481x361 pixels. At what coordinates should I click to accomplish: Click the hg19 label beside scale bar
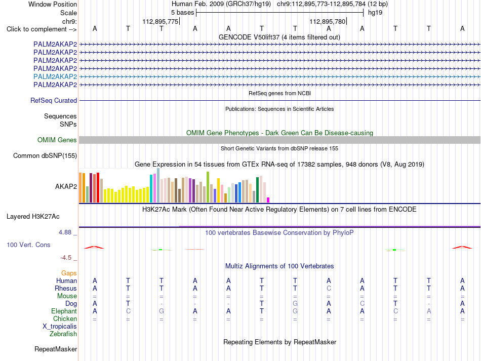[375, 13]
